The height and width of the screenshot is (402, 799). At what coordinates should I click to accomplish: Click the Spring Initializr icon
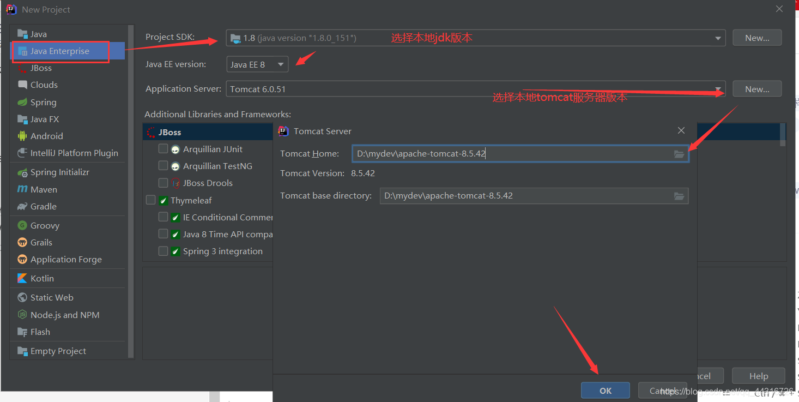[x=22, y=172]
